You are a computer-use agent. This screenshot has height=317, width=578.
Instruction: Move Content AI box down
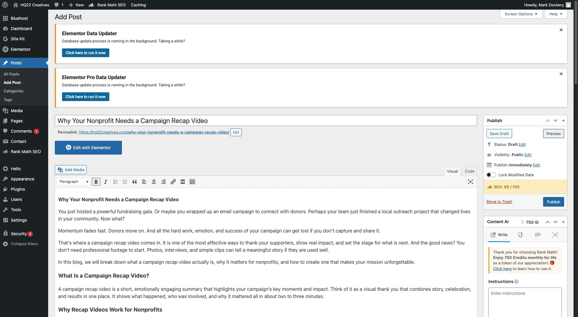point(555,222)
